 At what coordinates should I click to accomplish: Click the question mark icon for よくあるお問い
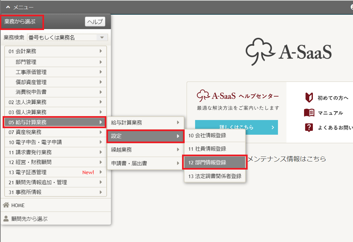[309, 128]
